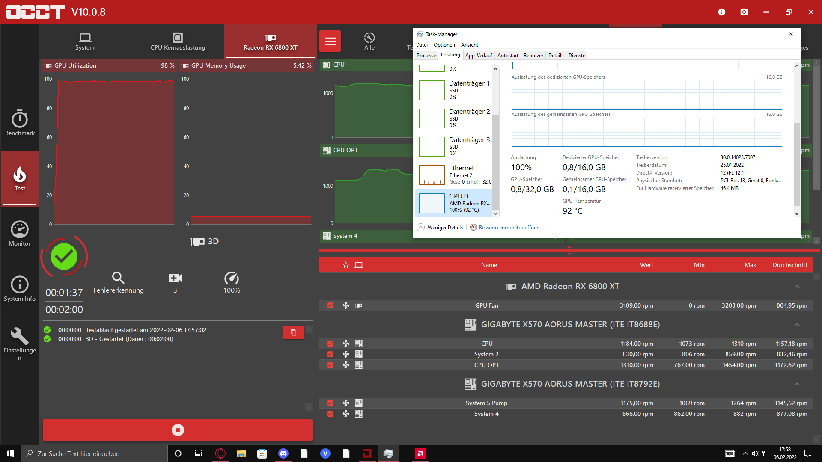Screen dimensions: 822x462
Task: Switch to CPU Kernauslastung tab
Action: tap(178, 41)
